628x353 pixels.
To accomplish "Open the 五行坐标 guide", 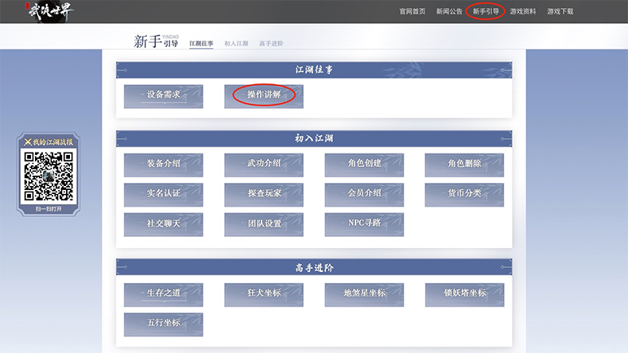I will (164, 324).
